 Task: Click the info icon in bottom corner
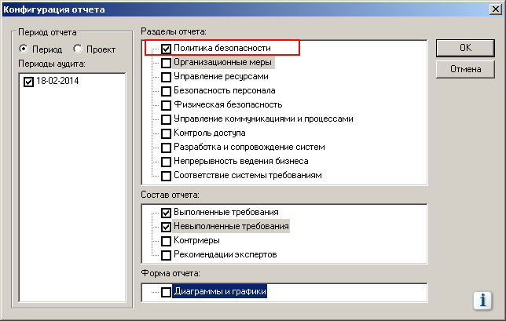tap(481, 301)
